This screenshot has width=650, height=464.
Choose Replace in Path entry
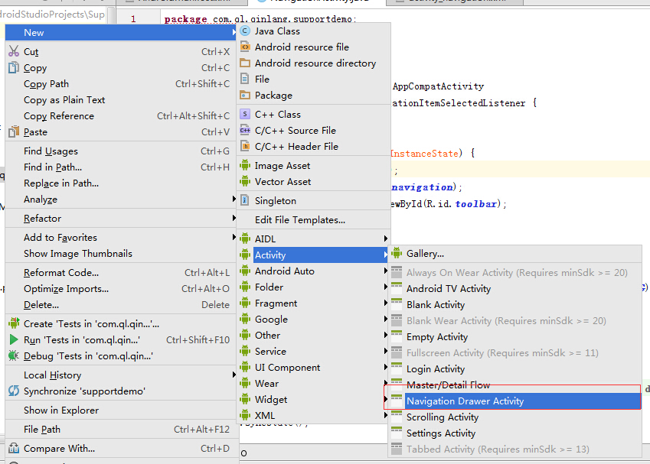[121, 183]
